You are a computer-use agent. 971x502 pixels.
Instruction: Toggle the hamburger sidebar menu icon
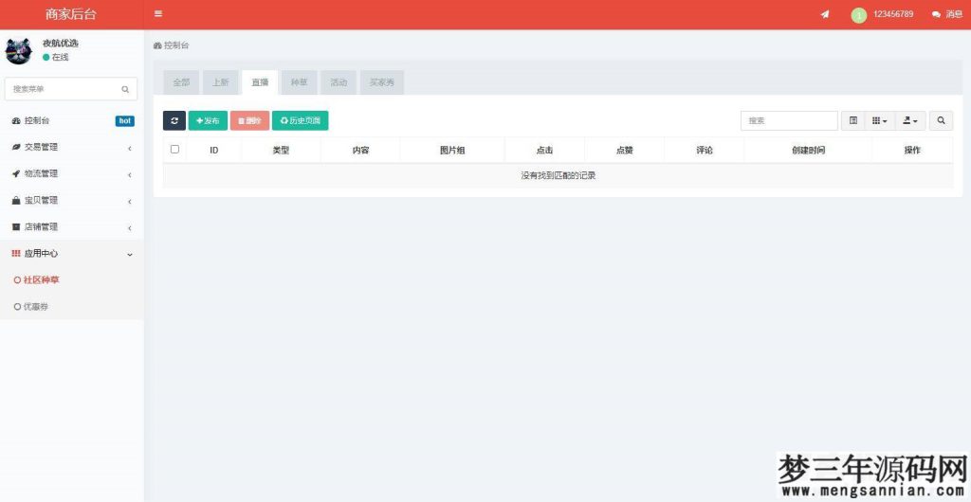[158, 13]
